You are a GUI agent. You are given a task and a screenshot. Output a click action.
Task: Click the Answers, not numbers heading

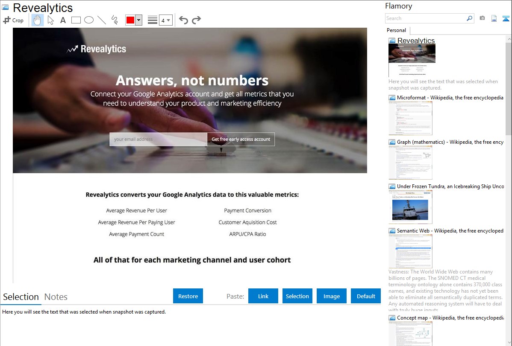[x=192, y=80]
